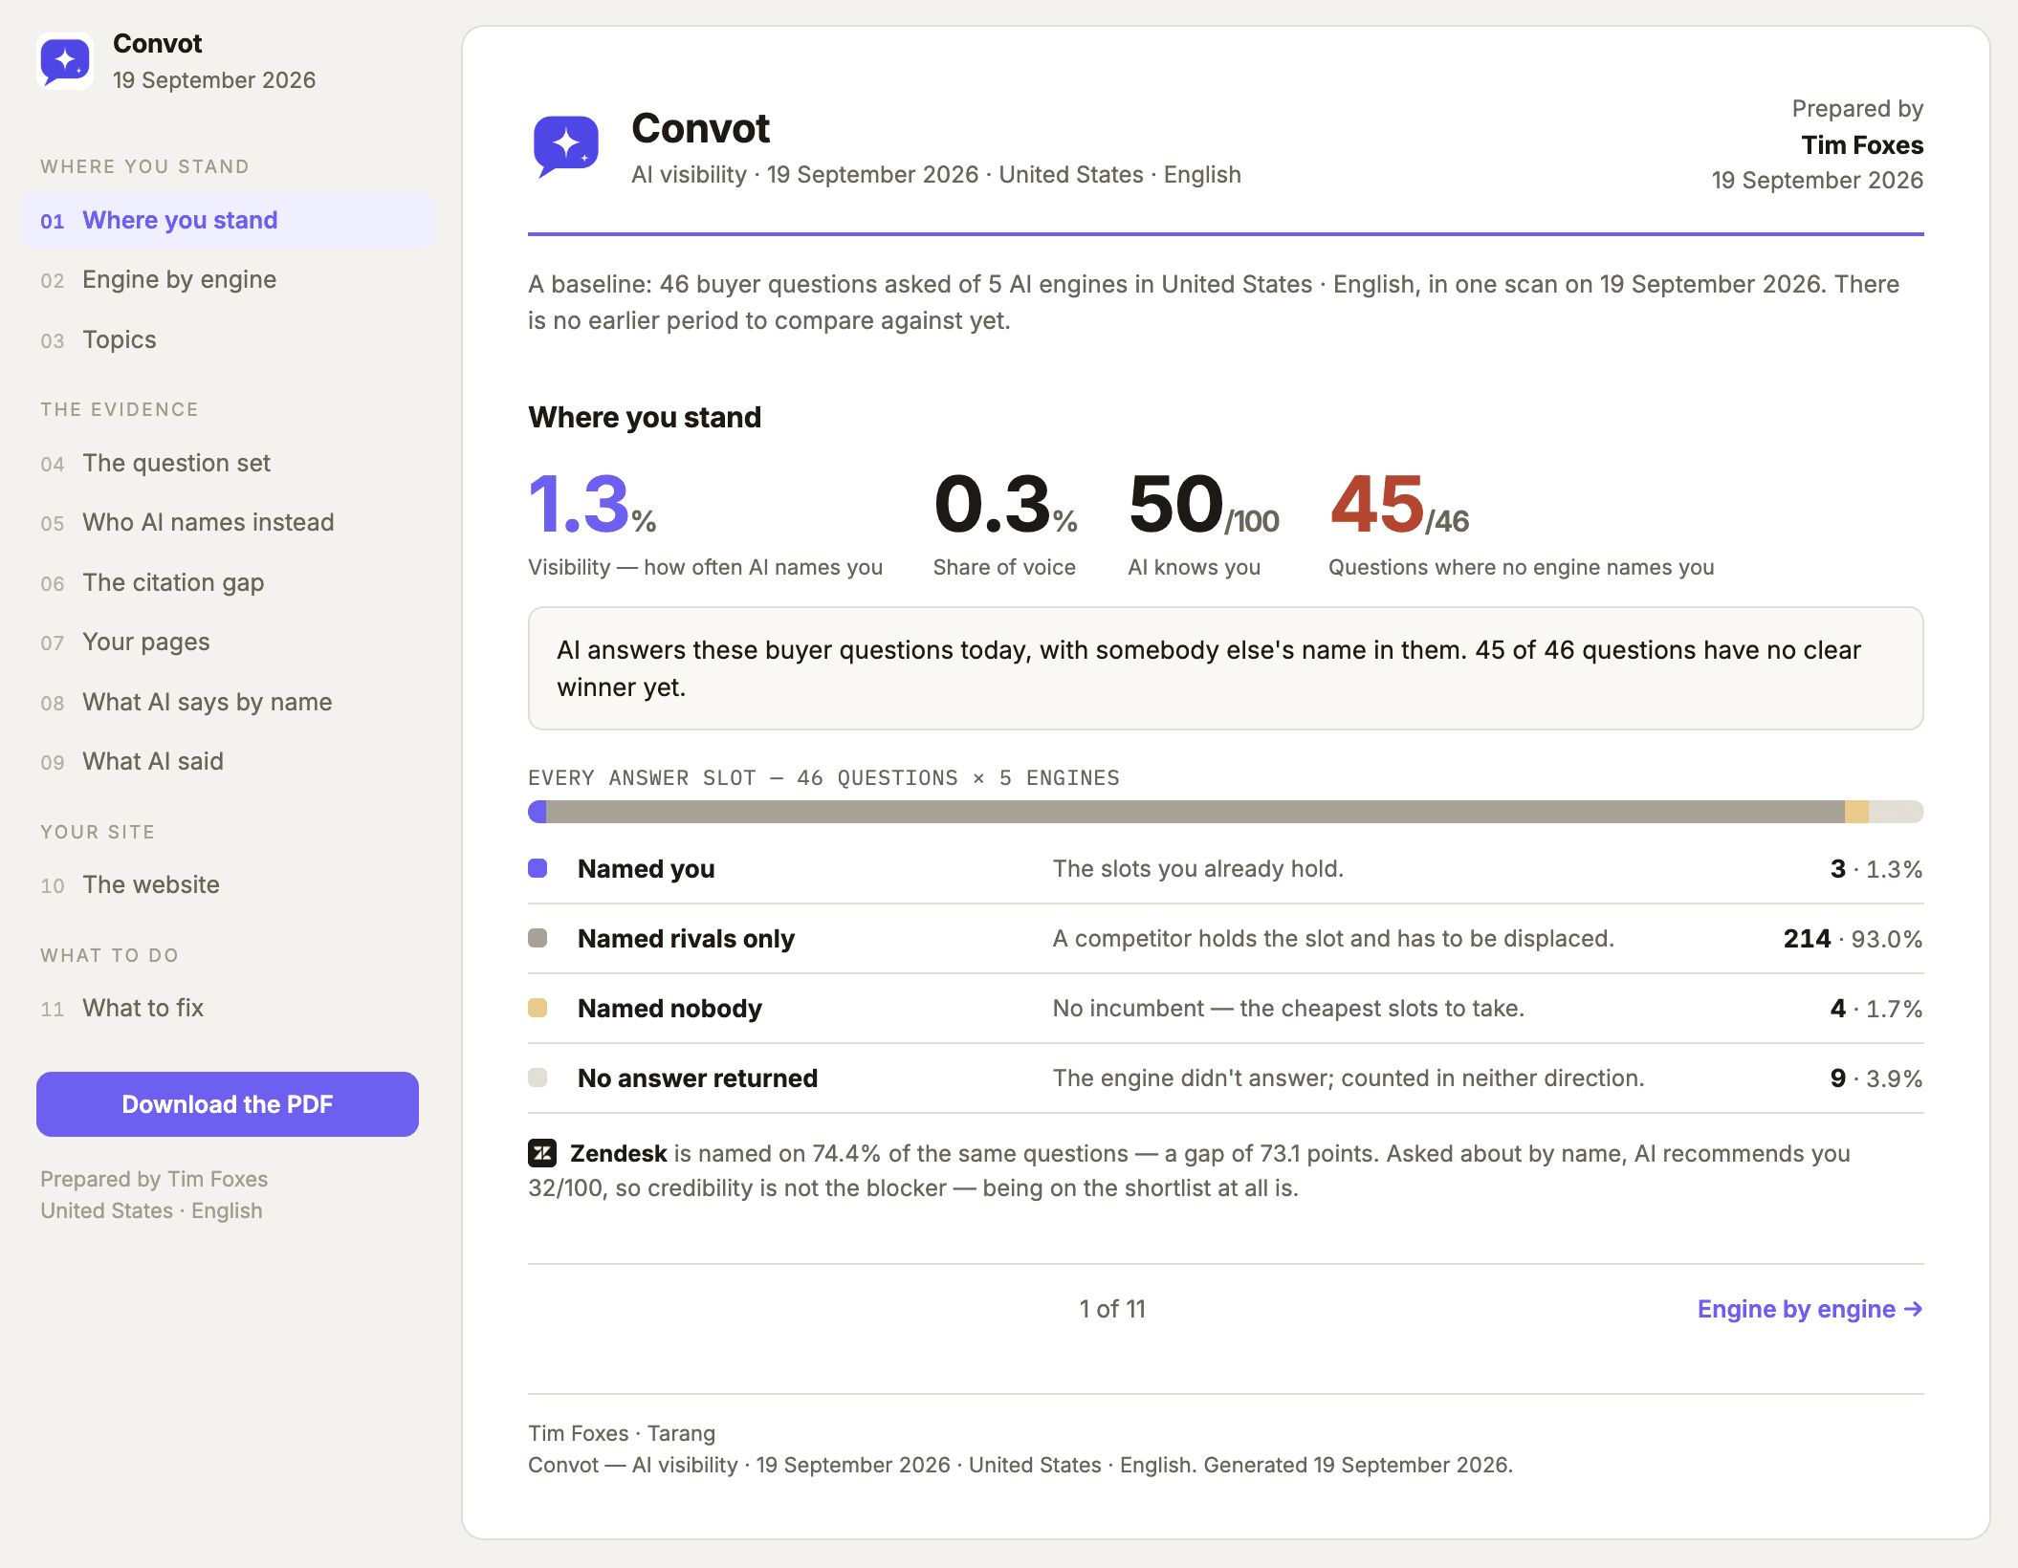2018x1568 pixels.
Task: Click the purple Named you swatch
Action: 537,868
